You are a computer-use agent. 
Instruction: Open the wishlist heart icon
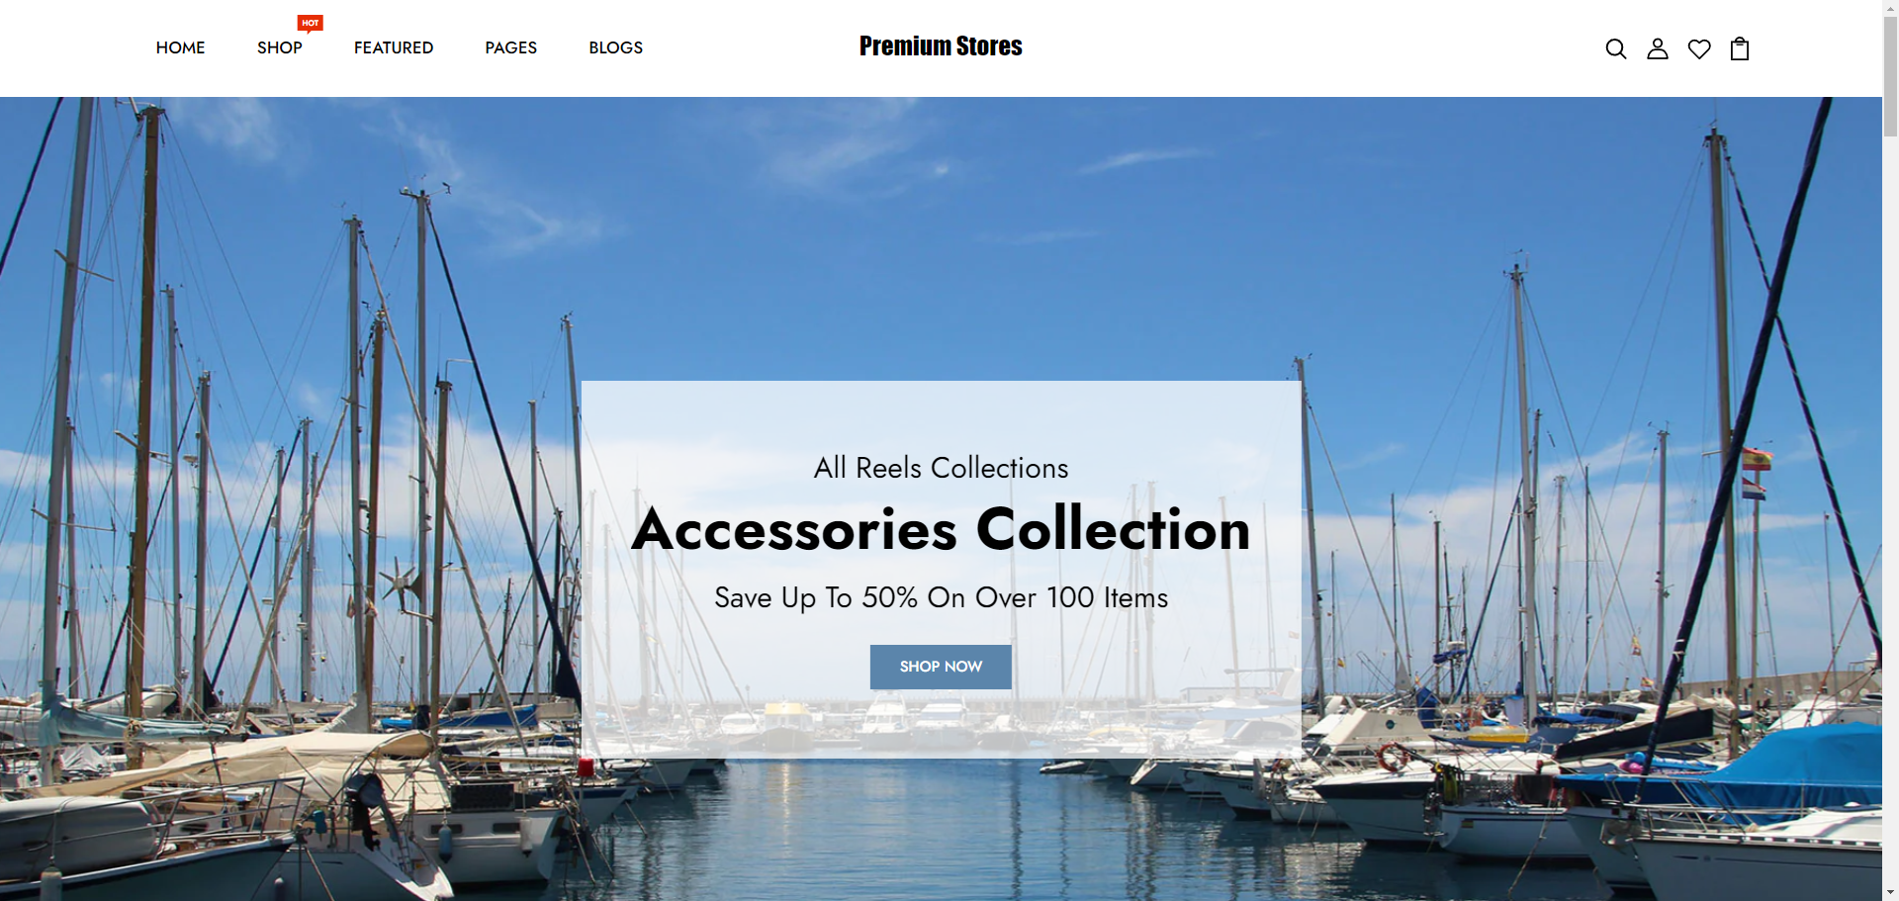point(1699,48)
